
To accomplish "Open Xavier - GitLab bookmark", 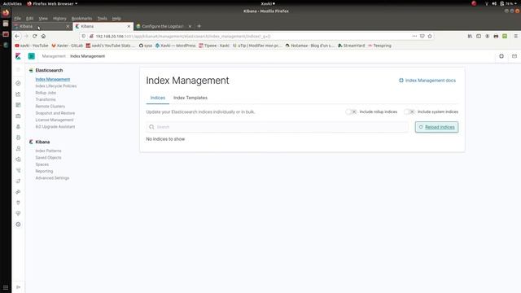I will pos(67,46).
